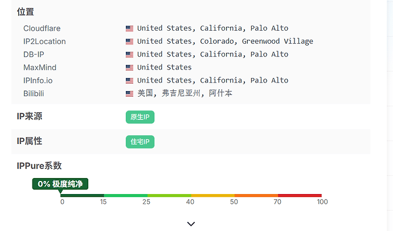Viewport: 393px width, 231px height.
Task: Click the flag icon next to MaxMind
Action: click(129, 68)
